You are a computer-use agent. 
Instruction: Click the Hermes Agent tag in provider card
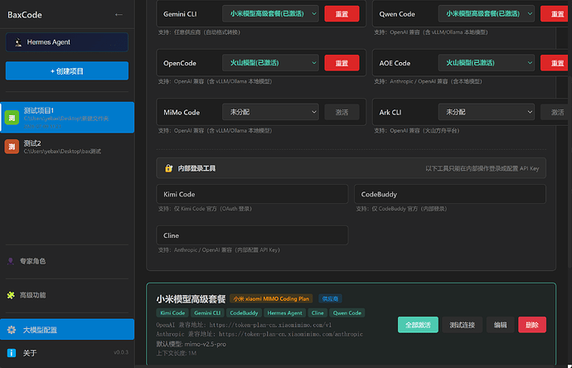(x=284, y=313)
